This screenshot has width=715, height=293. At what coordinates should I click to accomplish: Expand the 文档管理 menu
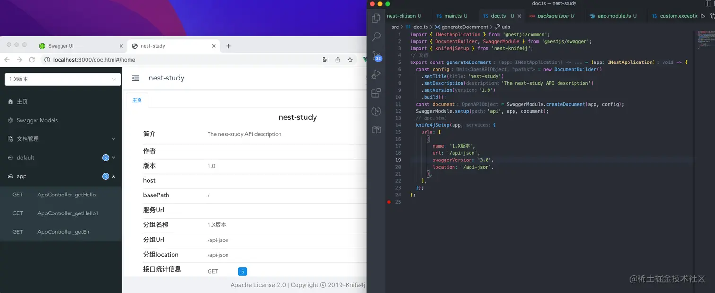(x=61, y=139)
